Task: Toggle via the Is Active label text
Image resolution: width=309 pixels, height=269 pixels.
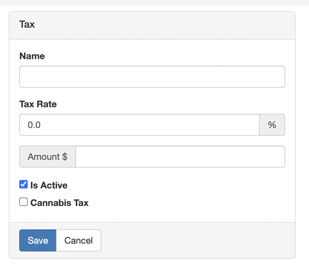Action: coord(49,185)
